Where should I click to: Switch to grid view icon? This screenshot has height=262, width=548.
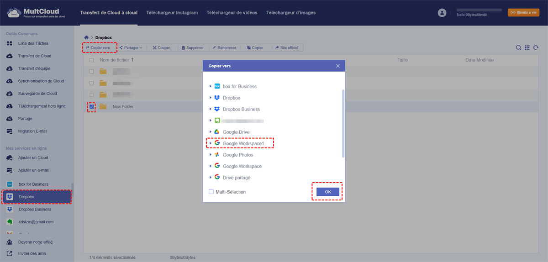[x=527, y=48]
